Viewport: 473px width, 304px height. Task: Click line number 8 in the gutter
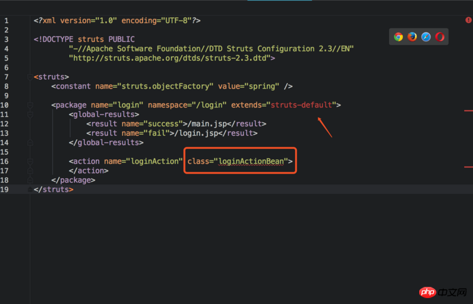tap(7, 86)
